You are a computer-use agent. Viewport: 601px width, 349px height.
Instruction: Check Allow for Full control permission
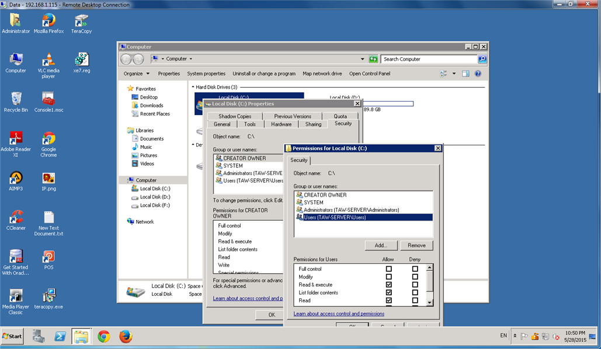click(x=388, y=269)
